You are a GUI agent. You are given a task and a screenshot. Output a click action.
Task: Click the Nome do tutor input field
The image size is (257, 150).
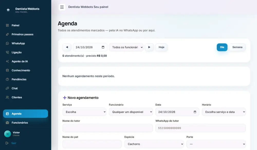108,128
